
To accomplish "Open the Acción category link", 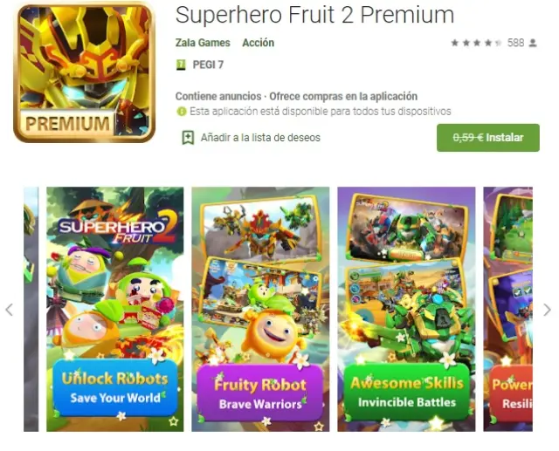I will 259,43.
